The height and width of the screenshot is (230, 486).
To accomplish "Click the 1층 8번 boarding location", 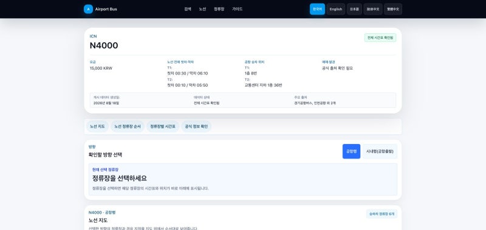I will tap(251, 73).
